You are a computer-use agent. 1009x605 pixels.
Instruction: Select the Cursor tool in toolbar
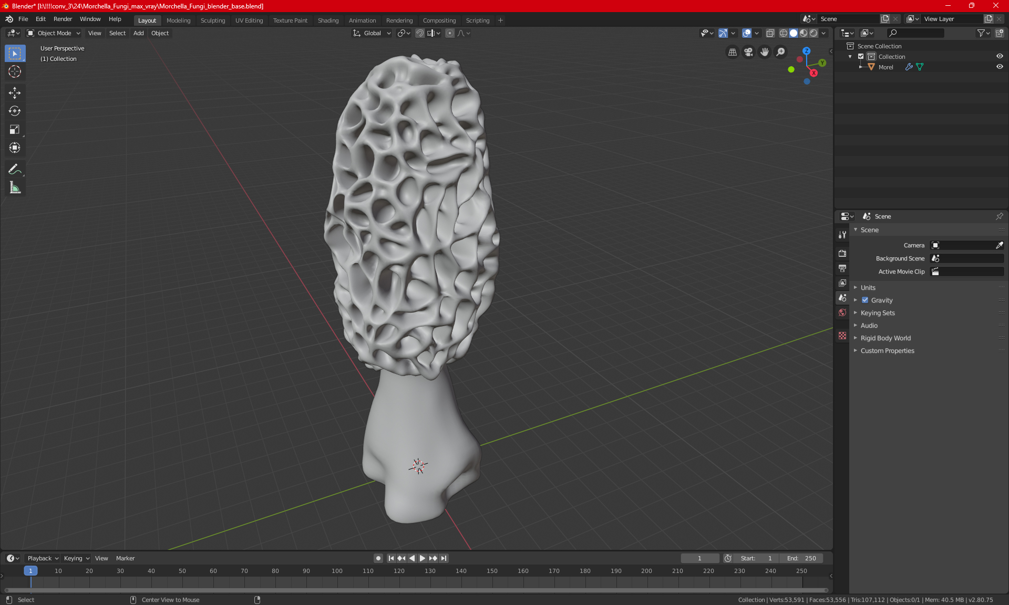coord(15,72)
